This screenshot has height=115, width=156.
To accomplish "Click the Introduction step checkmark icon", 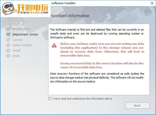I will [x=8, y=29].
